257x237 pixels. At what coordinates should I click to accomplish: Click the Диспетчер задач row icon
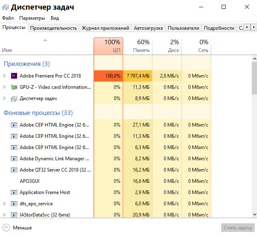(14, 98)
